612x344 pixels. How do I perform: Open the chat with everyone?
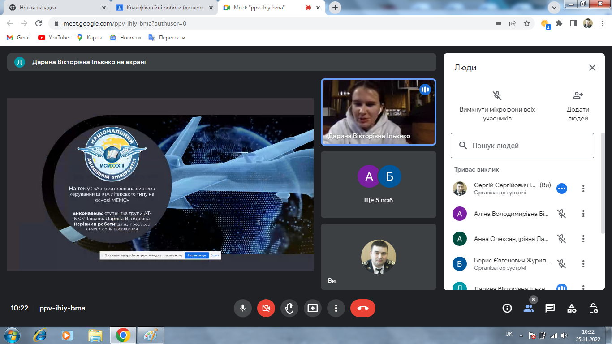[x=550, y=308]
